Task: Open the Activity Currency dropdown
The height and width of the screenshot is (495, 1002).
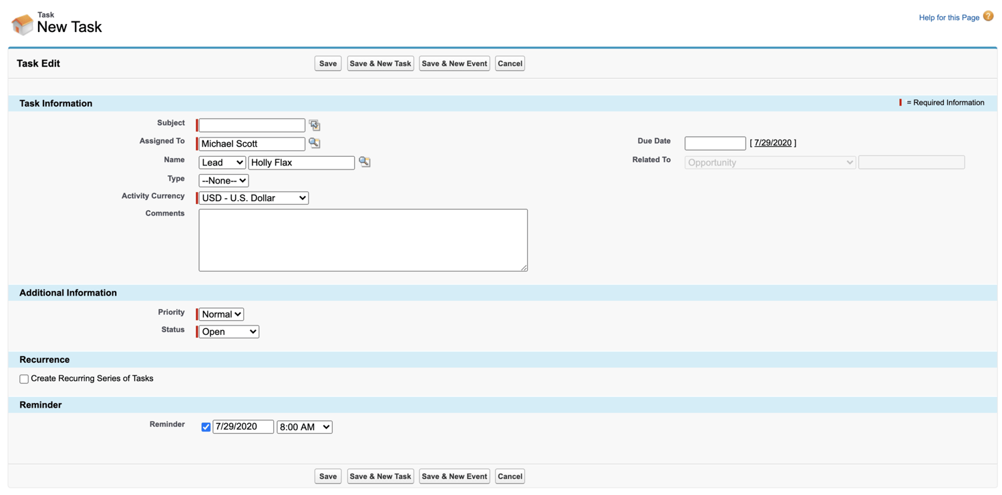Action: pyautogui.click(x=253, y=197)
